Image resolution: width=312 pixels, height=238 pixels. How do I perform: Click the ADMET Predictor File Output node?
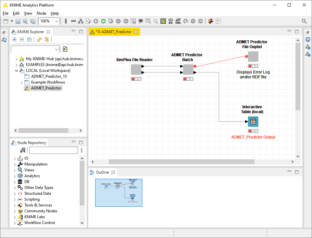(x=253, y=57)
